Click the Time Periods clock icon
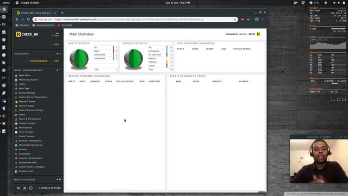This screenshot has height=196, width=348. 16,132
